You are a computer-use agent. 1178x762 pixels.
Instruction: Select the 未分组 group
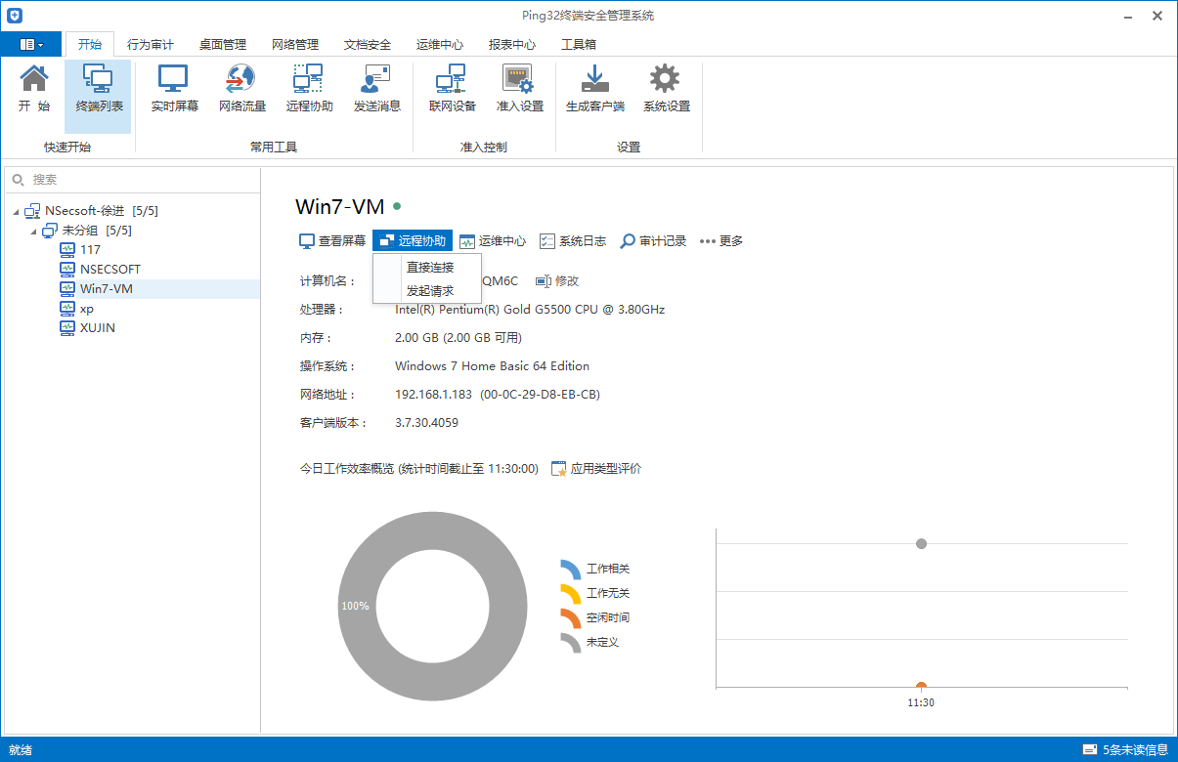coord(87,231)
